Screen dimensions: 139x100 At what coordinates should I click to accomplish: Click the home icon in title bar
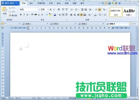point(106,3)
